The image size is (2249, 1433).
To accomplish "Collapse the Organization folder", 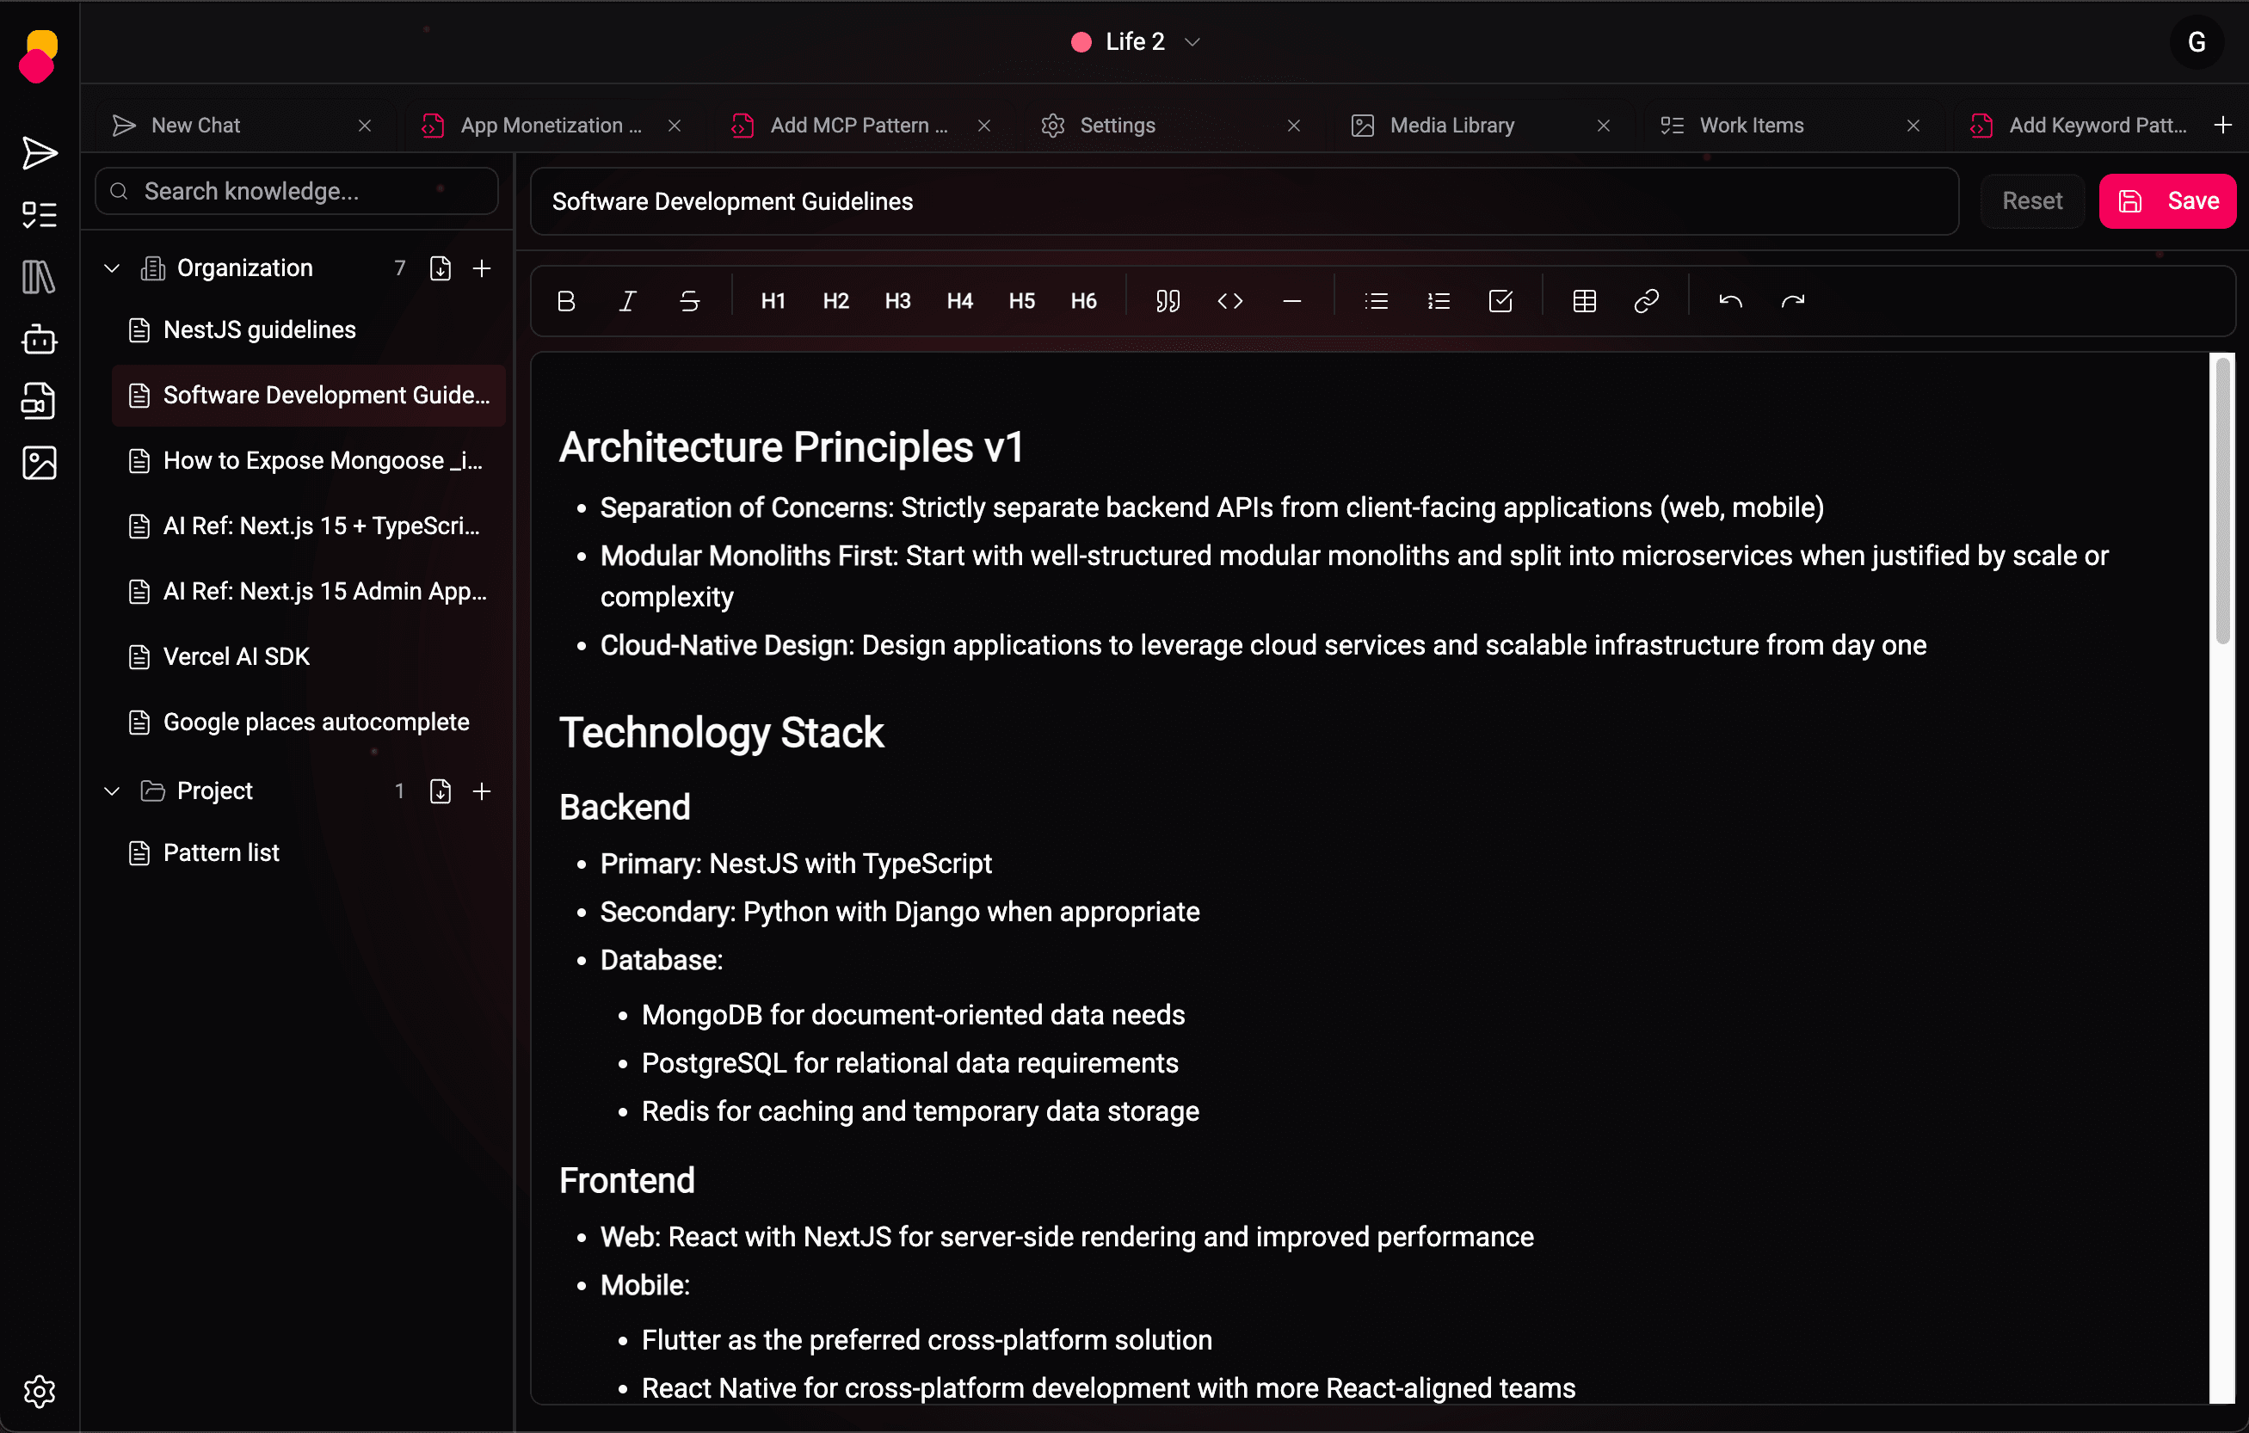I will click(112, 269).
